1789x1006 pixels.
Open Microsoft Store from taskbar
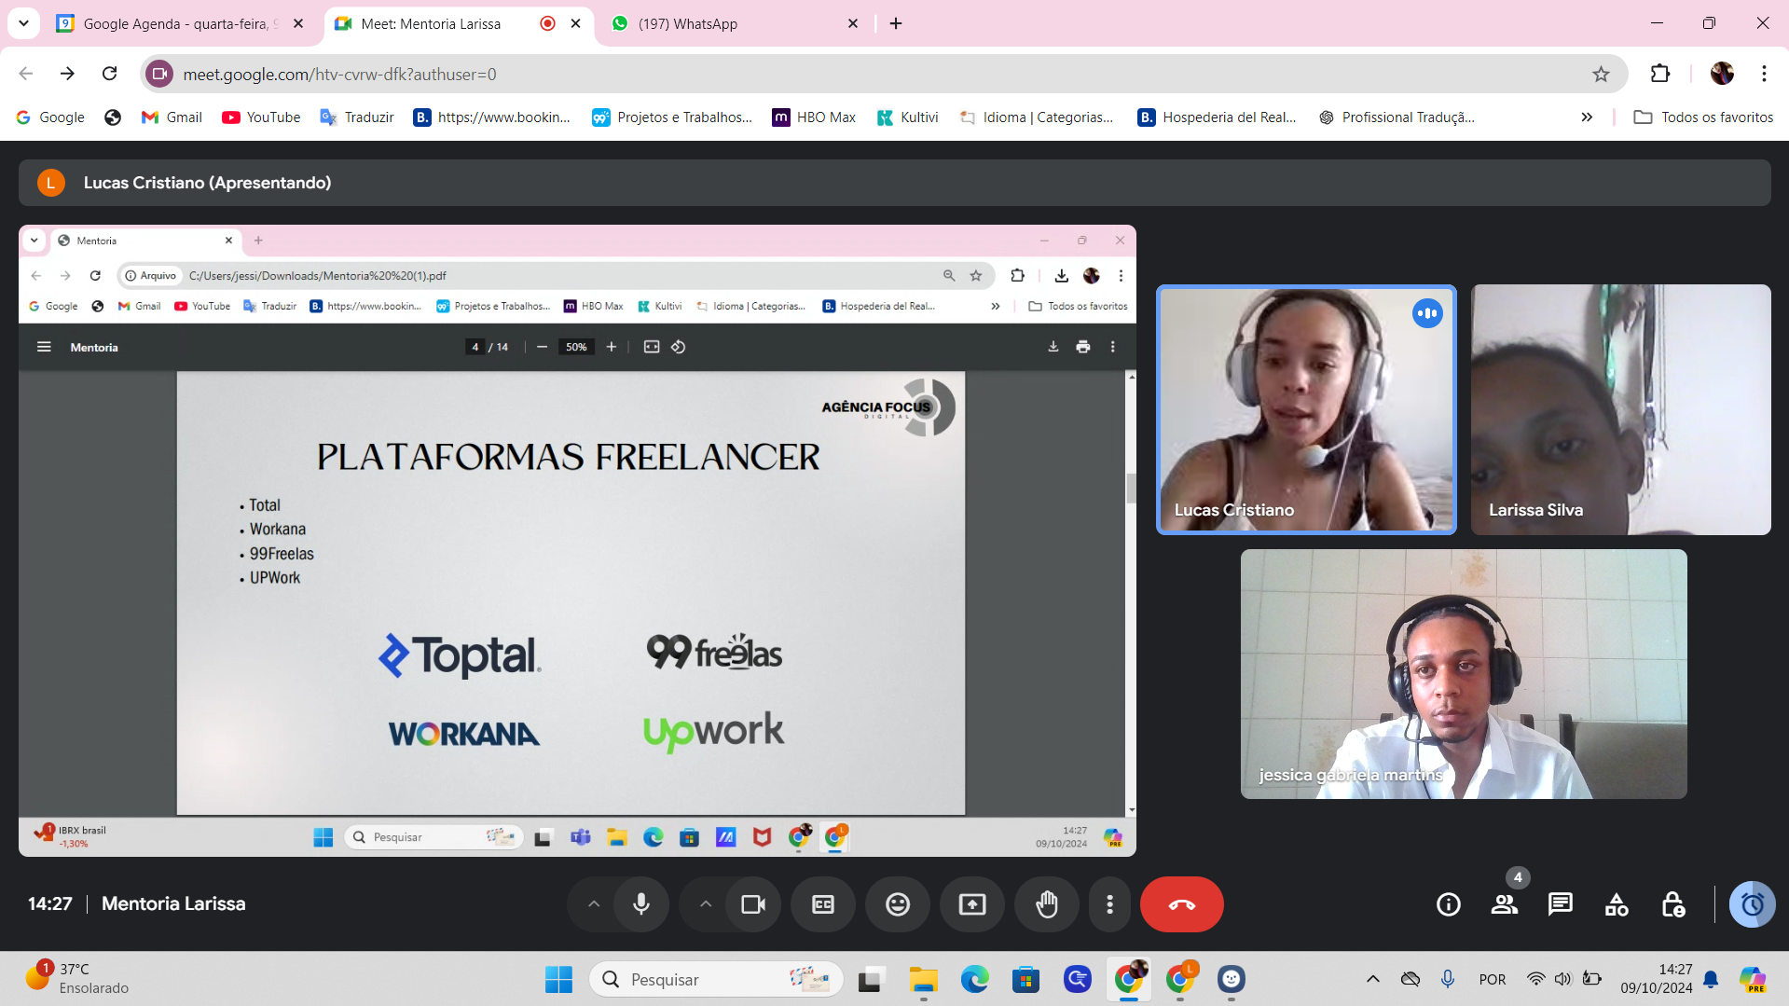pos(1026,979)
